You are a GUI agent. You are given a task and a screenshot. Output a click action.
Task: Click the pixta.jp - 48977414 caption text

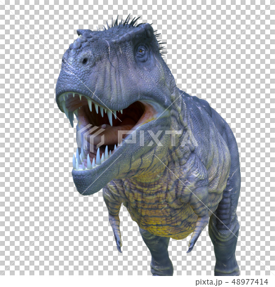click(232, 282)
